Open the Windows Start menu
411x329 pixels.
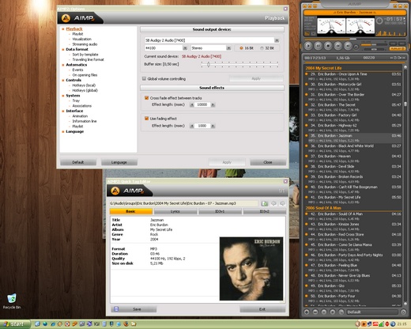(x=14, y=324)
